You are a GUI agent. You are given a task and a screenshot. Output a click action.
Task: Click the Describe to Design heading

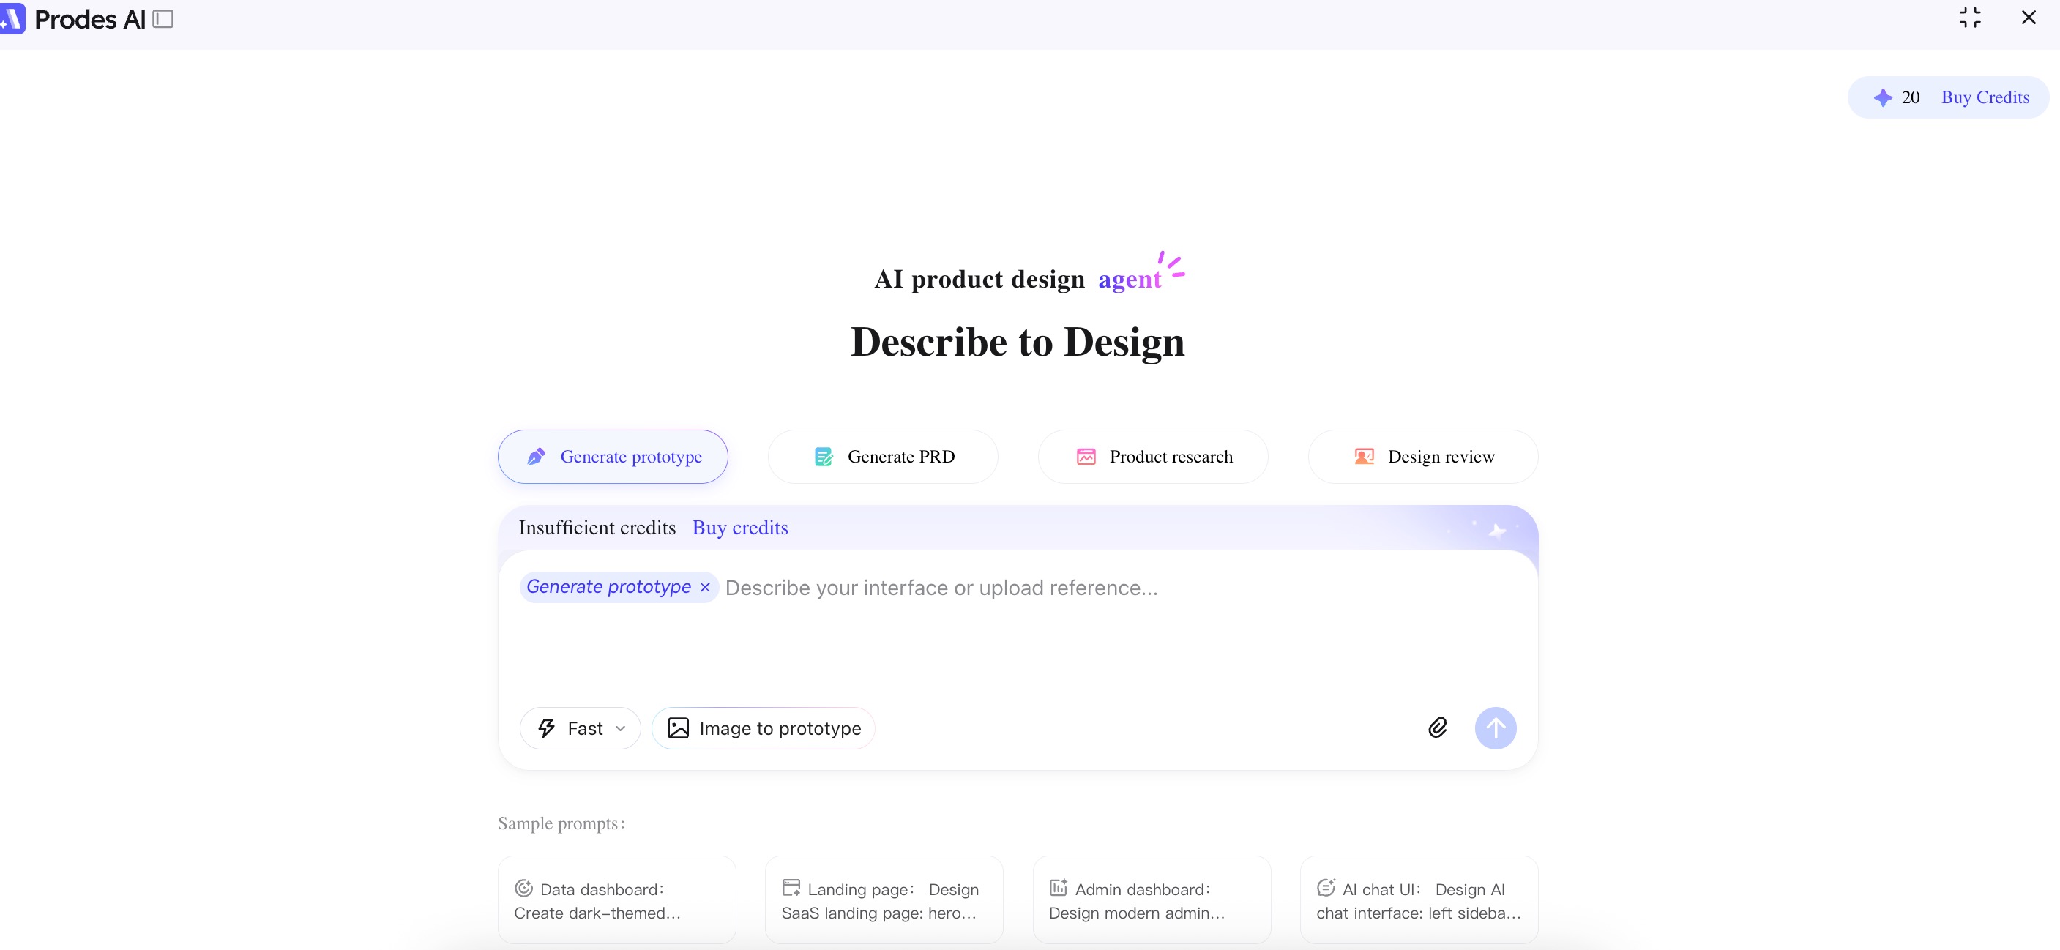pos(1018,343)
